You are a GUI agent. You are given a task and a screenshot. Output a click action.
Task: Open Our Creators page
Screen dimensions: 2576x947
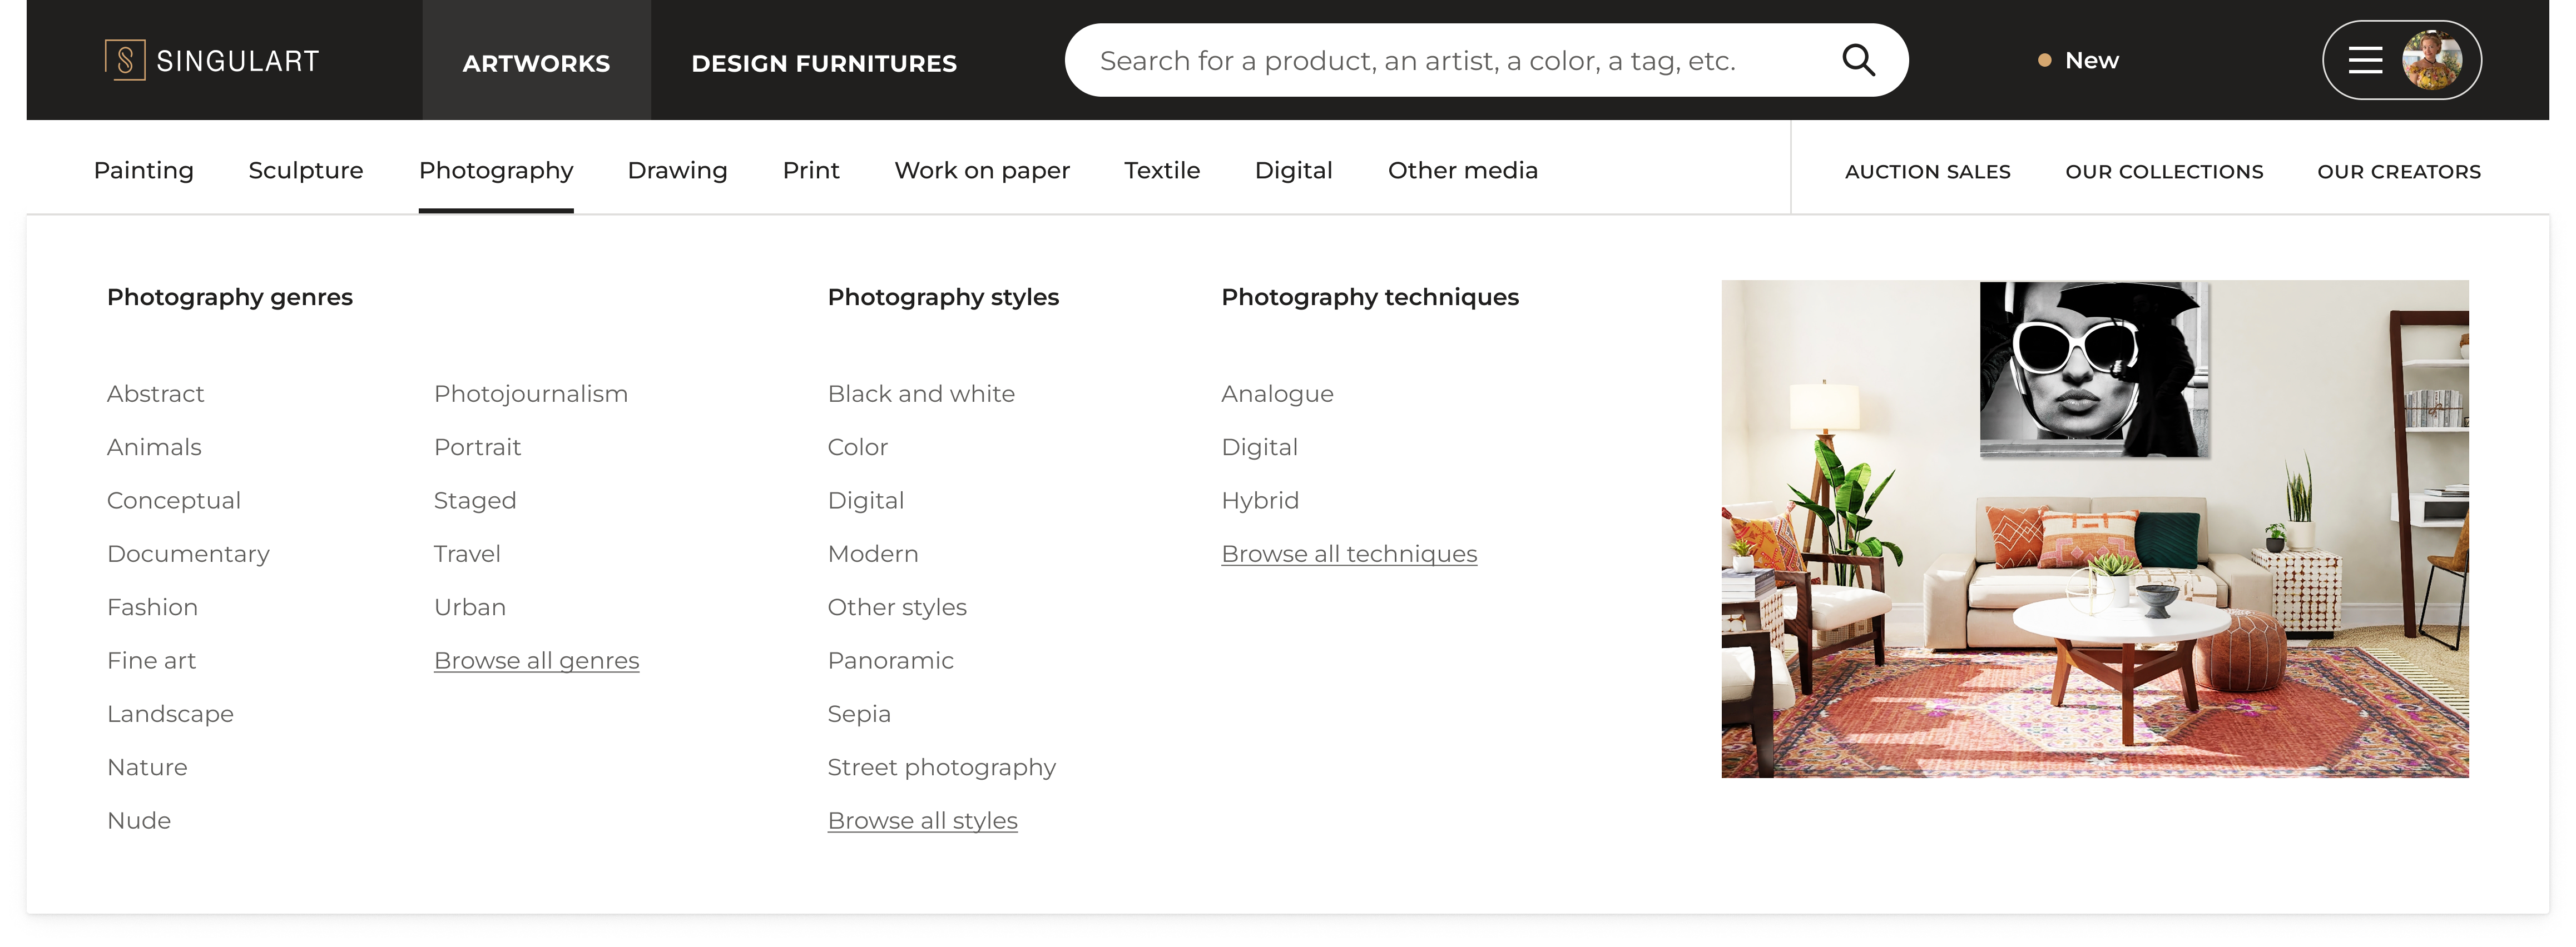2398,172
